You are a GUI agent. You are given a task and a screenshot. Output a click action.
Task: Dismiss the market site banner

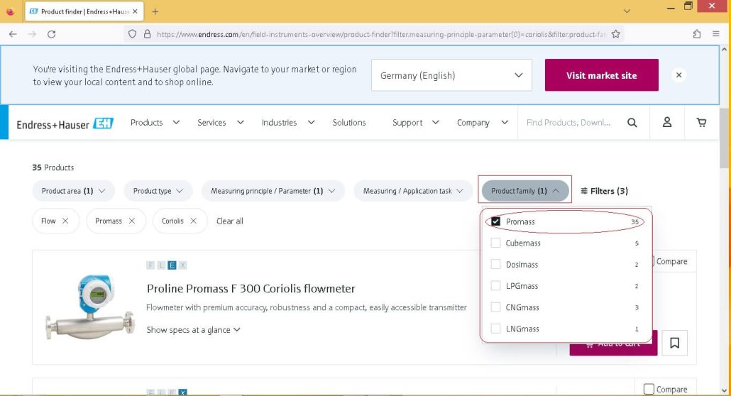click(678, 75)
